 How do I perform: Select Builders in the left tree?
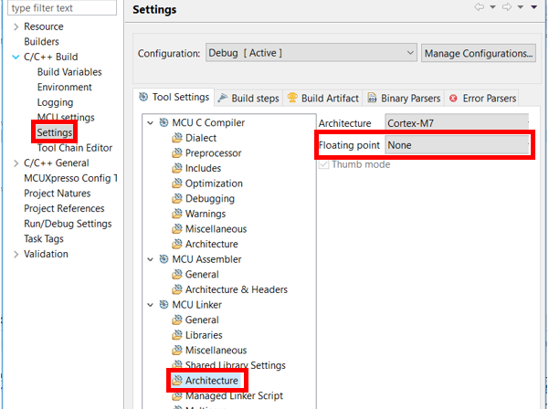(x=41, y=42)
